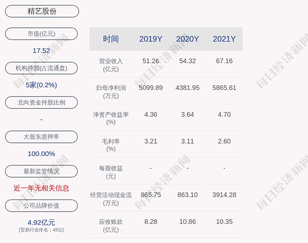
Task: Select the 4.92亿元 brand value
Action: (x=41, y=223)
